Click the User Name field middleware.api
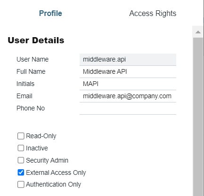This screenshot has width=204, height=196. tap(128, 60)
